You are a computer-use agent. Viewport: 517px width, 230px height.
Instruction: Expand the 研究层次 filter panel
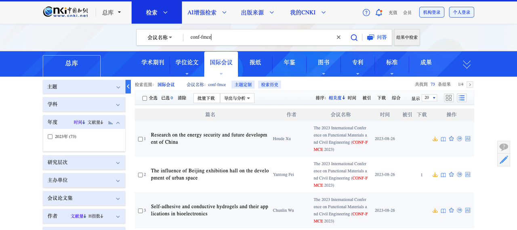[84, 162]
